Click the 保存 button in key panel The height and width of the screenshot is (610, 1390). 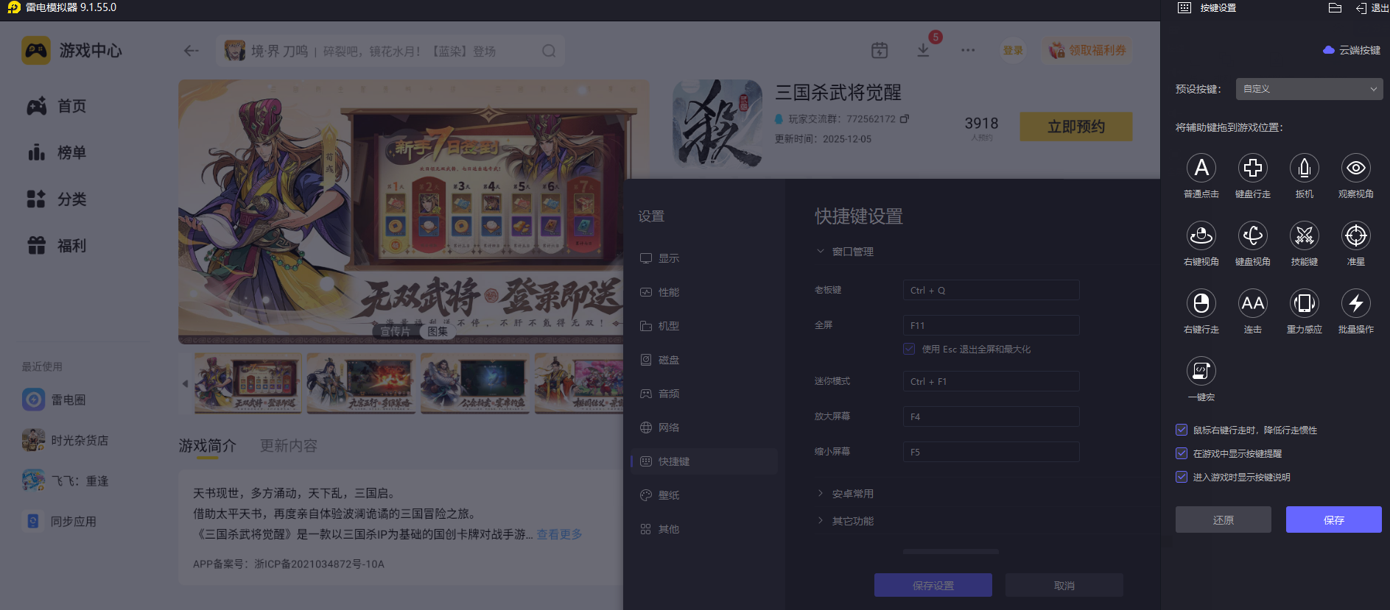1334,519
